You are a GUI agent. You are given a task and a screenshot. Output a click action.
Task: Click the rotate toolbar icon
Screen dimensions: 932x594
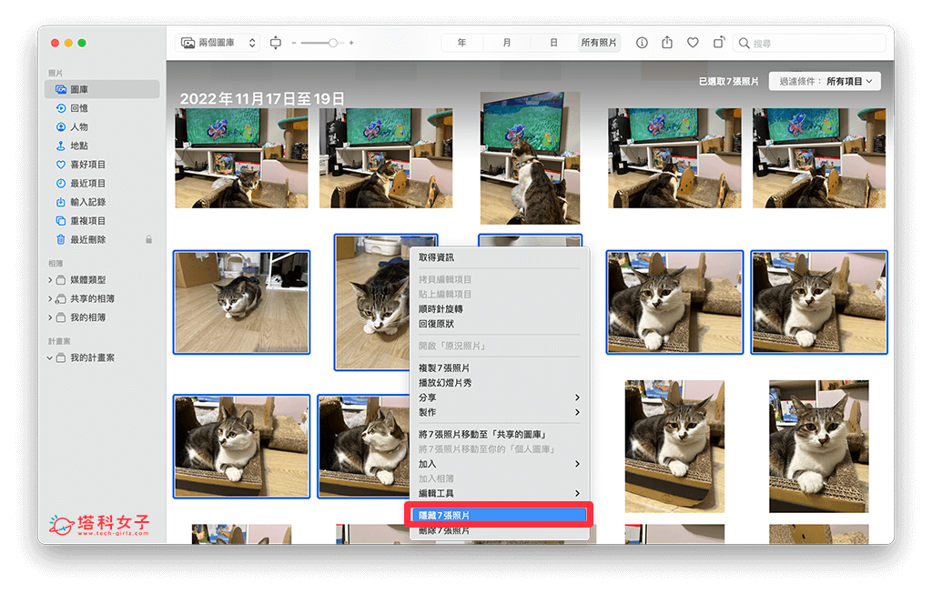[x=719, y=42]
